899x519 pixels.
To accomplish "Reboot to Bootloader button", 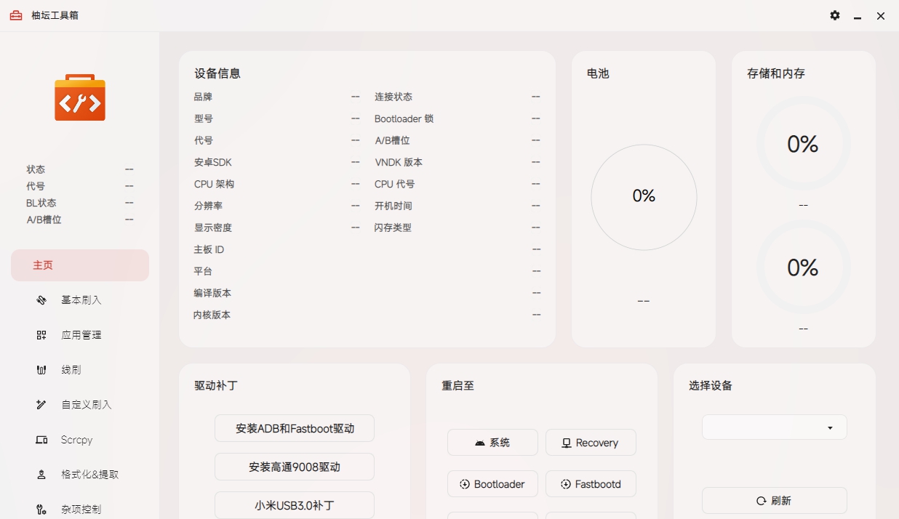I will (x=492, y=483).
